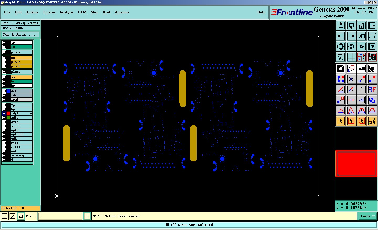Select the rotate arrow tool icon
The height and width of the screenshot is (230, 378).
tap(362, 90)
